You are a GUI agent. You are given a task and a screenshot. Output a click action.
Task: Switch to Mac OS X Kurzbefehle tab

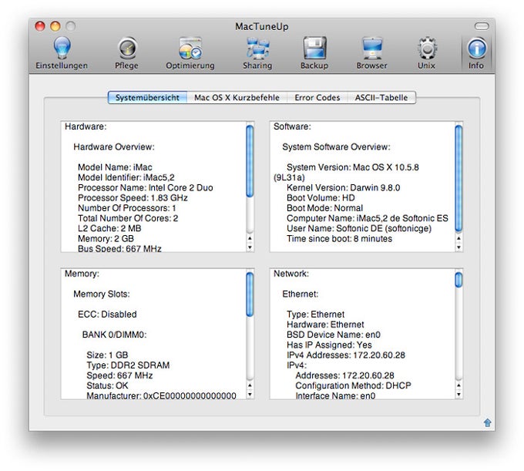[237, 98]
